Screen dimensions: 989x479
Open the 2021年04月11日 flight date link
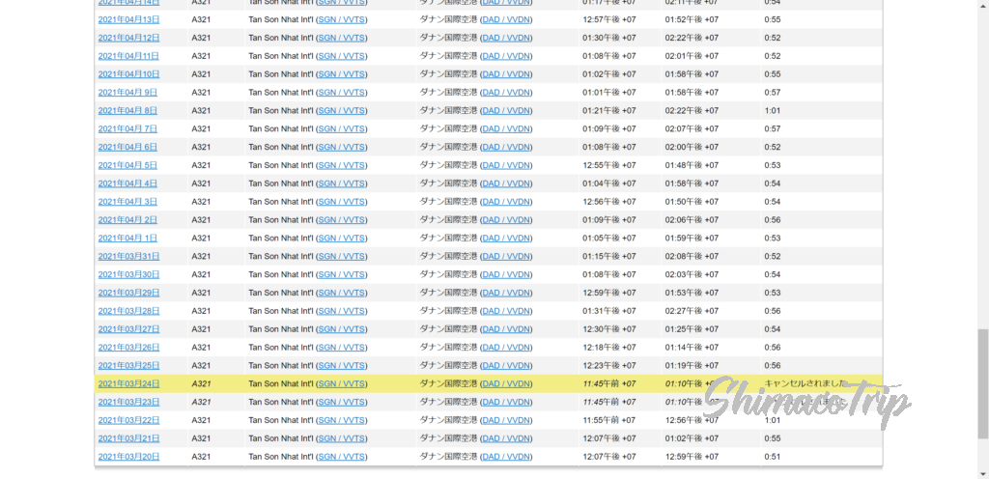[128, 56]
